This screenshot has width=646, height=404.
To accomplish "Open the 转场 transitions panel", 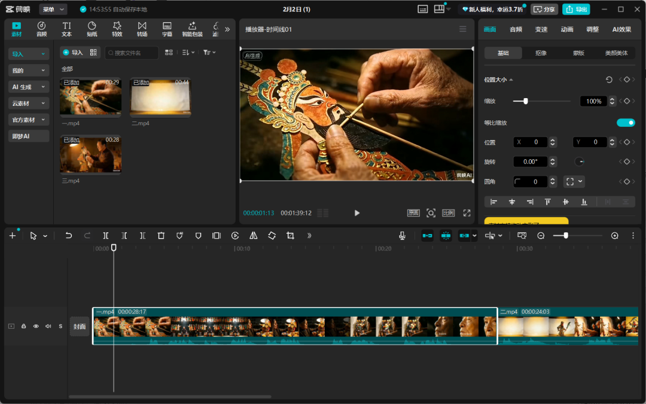I will 142,29.
